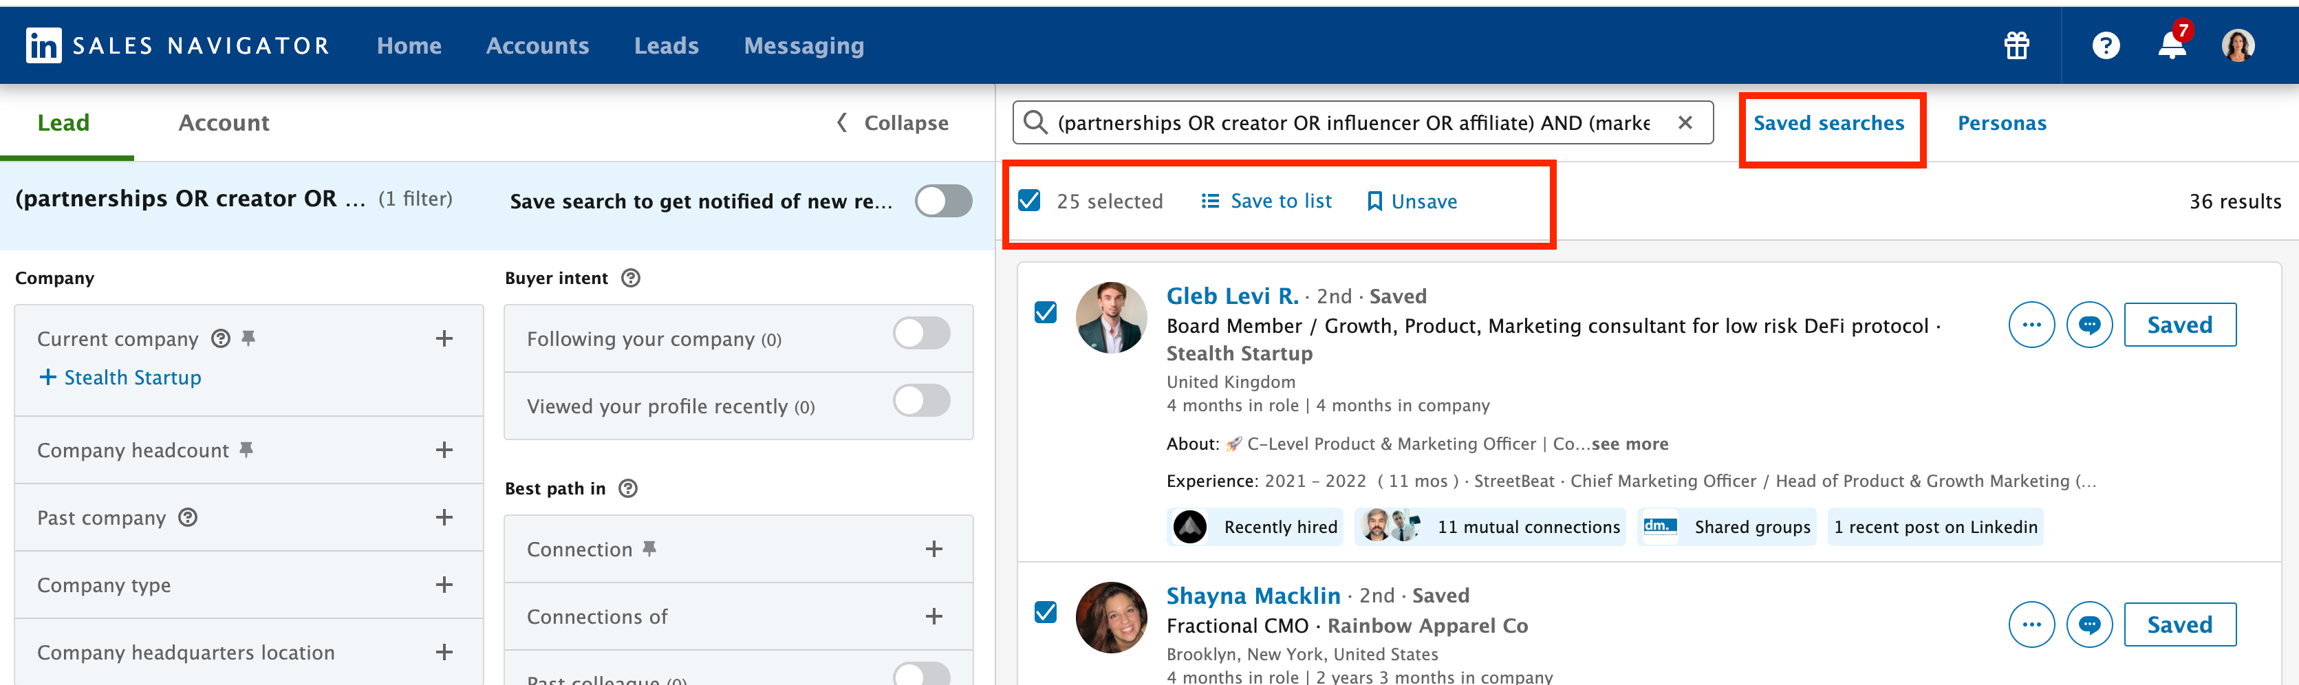This screenshot has height=685, width=2299.
Task: Collapse the filters panel
Action: tap(892, 122)
